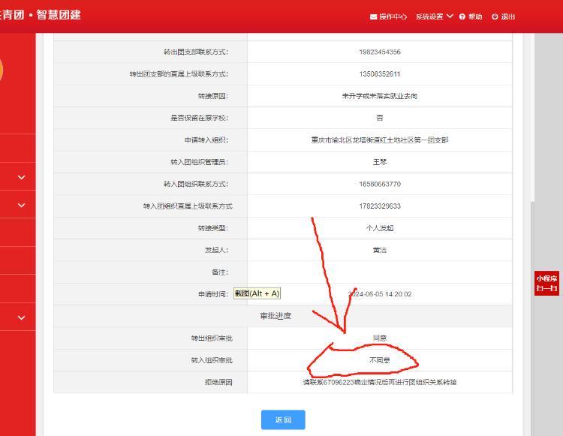Viewport: 563px width, 436px height.
Task: Click label 是否保留在原学校
Action: click(199, 118)
